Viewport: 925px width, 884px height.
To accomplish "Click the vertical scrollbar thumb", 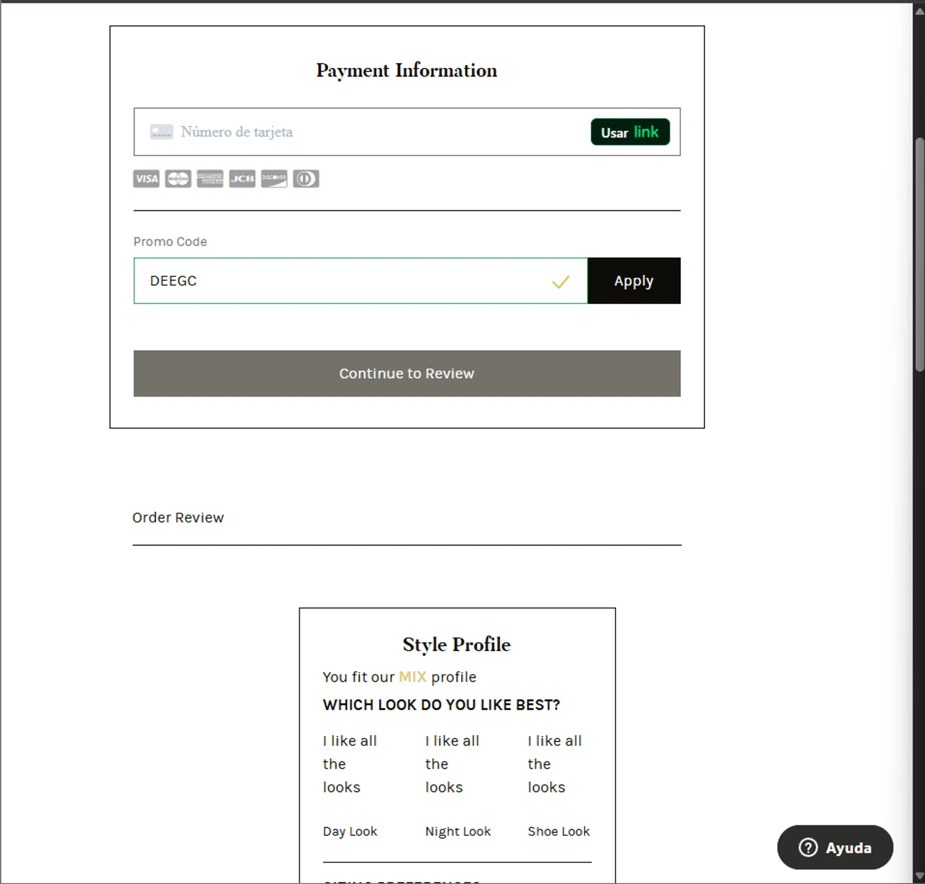I will click(x=919, y=254).
